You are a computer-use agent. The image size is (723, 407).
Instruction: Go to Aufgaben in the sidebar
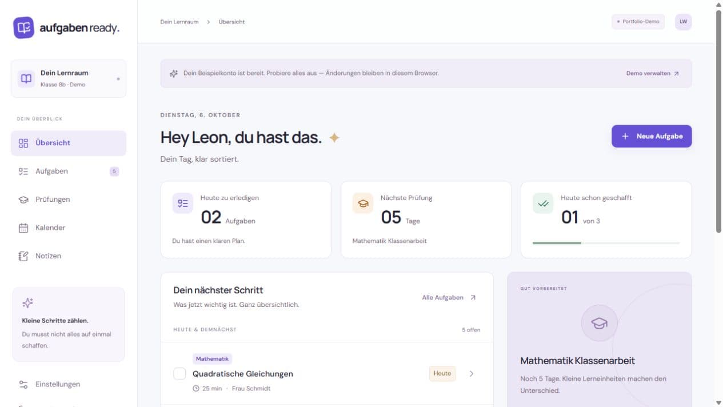[x=69, y=171]
